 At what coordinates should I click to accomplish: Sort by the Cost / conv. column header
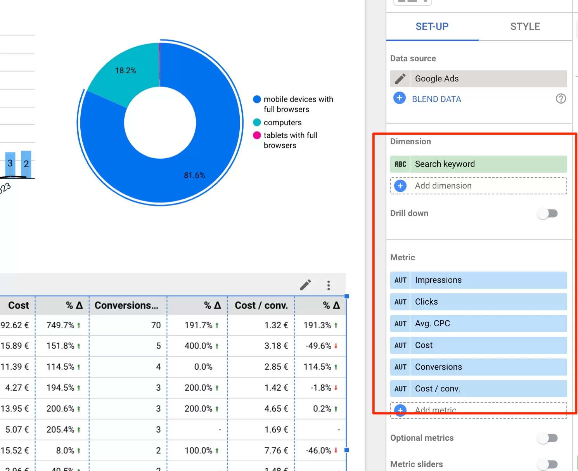261,306
